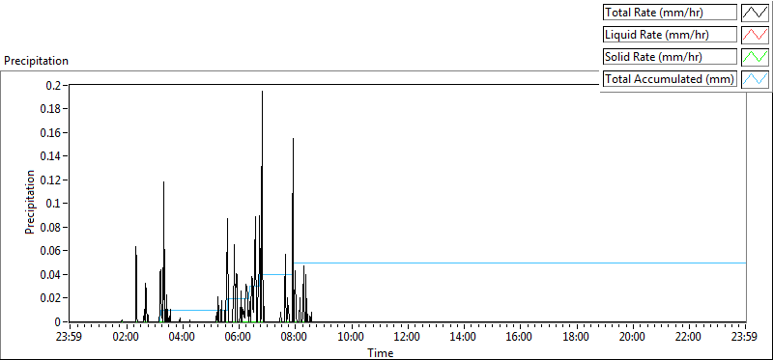Click the 12:00 time axis marker
The height and width of the screenshot is (360, 773).
coord(408,338)
